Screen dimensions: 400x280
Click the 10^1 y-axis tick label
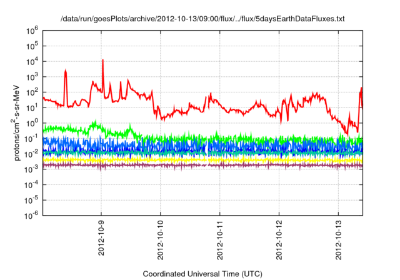point(32,107)
